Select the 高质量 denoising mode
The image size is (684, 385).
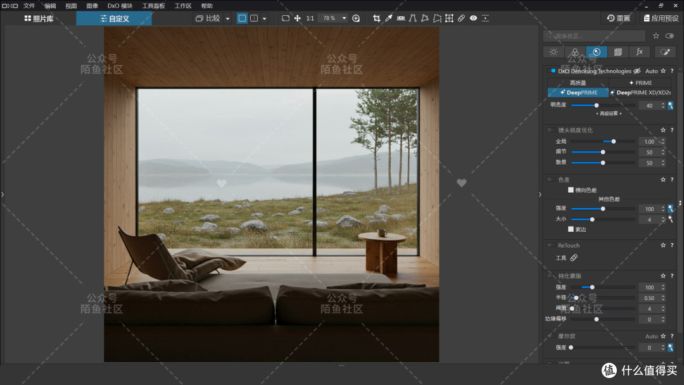(x=578, y=82)
